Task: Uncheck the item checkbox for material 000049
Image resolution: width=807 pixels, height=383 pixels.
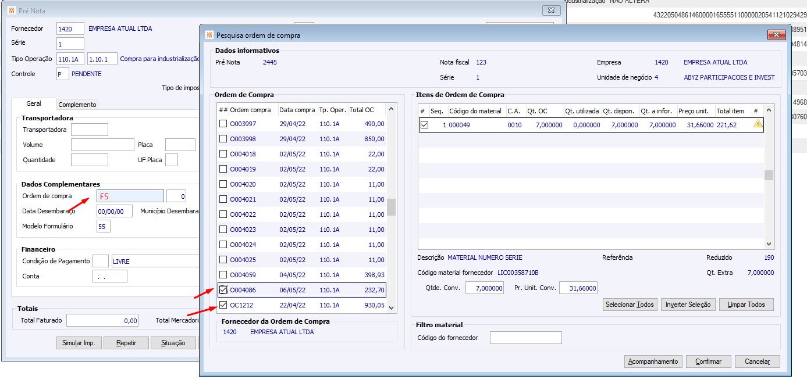Action: (x=424, y=124)
